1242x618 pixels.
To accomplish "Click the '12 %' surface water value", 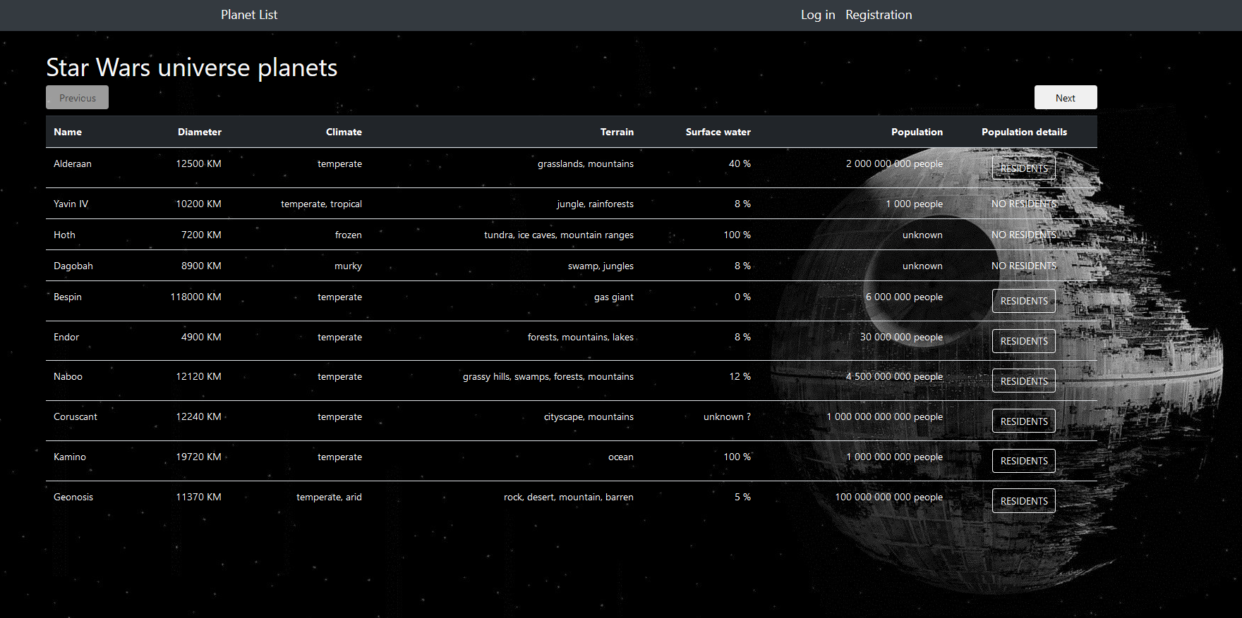I will (740, 376).
